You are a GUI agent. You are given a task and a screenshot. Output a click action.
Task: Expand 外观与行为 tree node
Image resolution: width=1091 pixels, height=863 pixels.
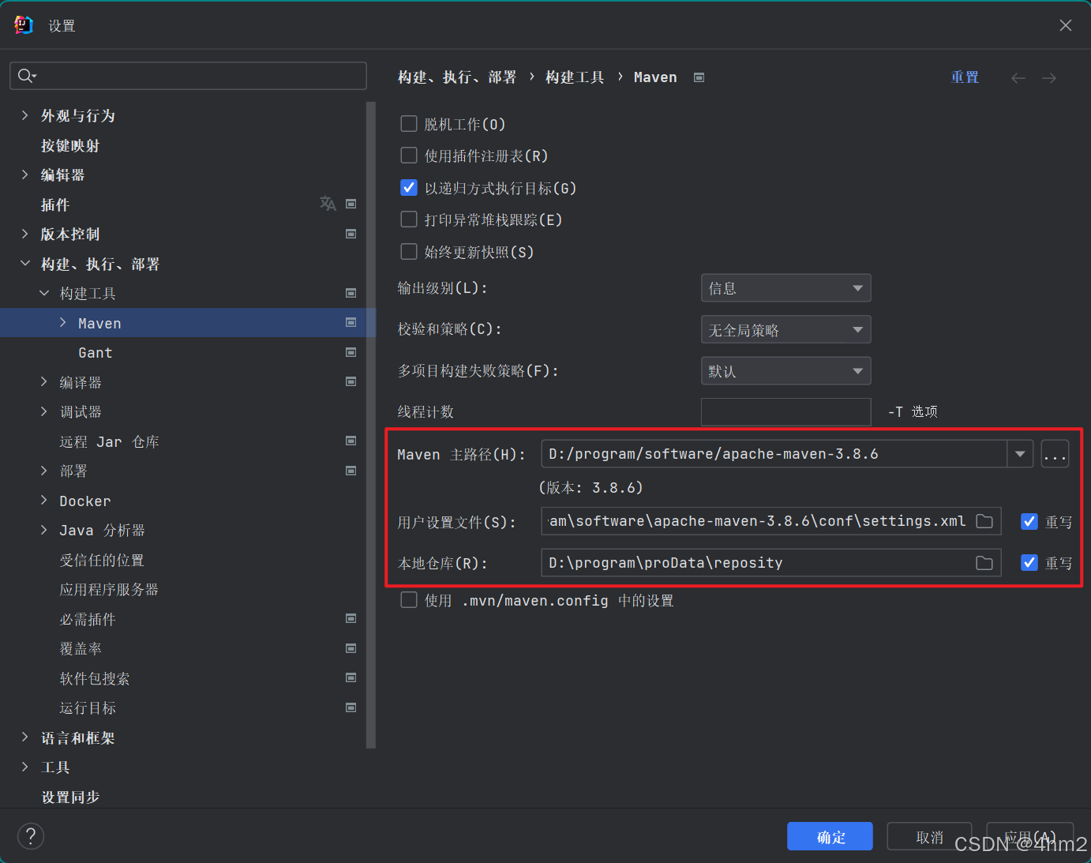(x=24, y=115)
